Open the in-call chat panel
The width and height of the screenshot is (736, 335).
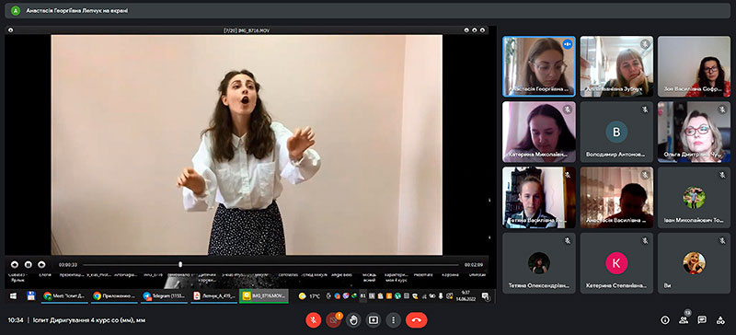(702, 320)
